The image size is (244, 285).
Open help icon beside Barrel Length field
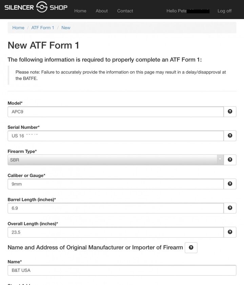pyautogui.click(x=230, y=208)
